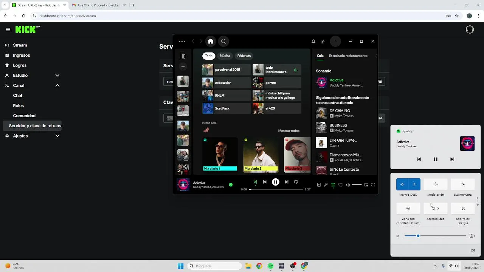Screen dimensions: 484x272
Task: Expand the Estudio section in Kick sidebar
Action: click(57, 75)
